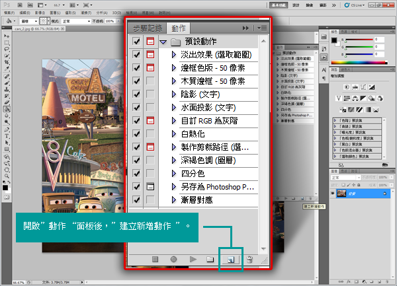Open the 模式 dropdown showing 正常 in options bar
Image resolution: width=397 pixels, height=286 pixels.
click(x=76, y=21)
